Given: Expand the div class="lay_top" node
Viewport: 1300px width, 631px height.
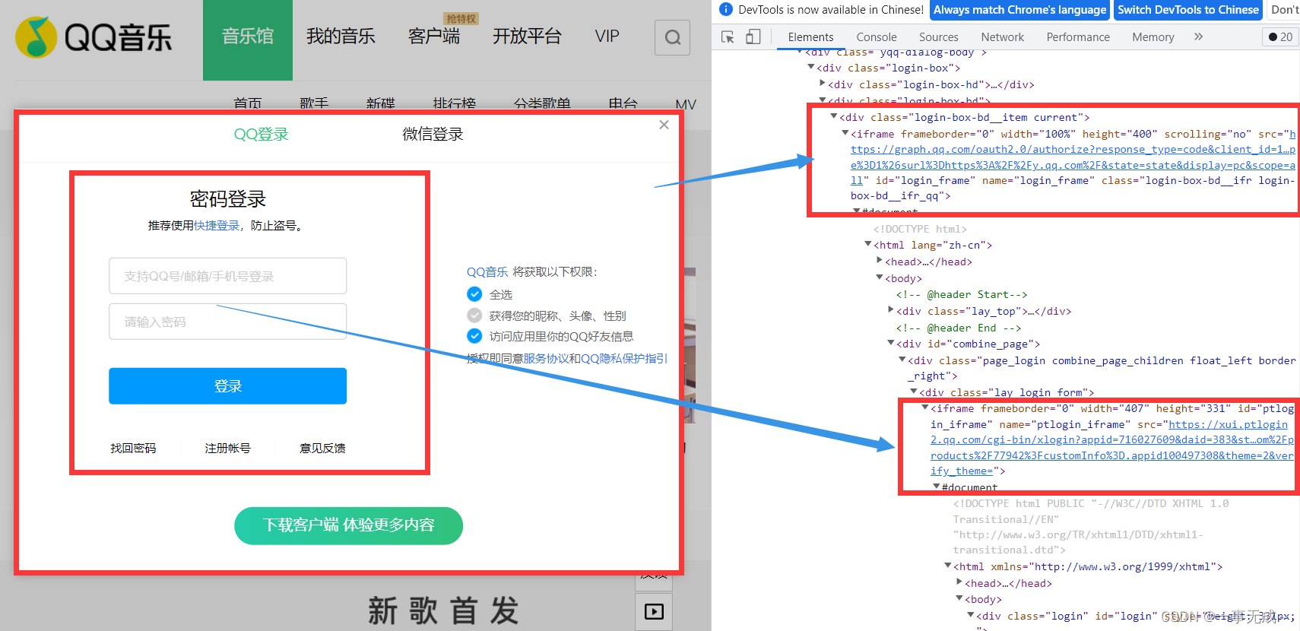Looking at the screenshot, I should tap(890, 311).
